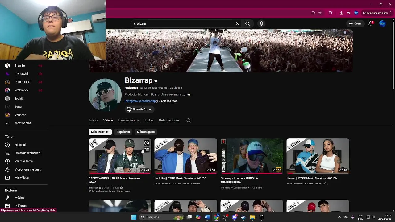Open the Luck Ra || BZRP Music Sessions title
This screenshot has width=395, height=222.
coord(180,178)
